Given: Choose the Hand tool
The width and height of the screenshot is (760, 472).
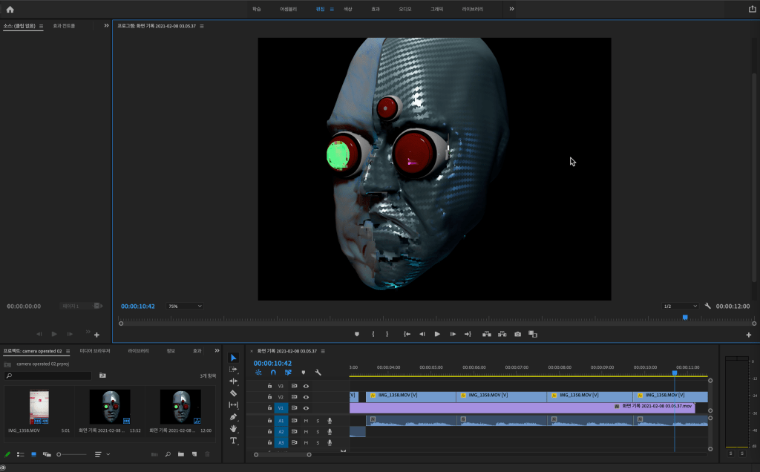Looking at the screenshot, I should click(233, 428).
